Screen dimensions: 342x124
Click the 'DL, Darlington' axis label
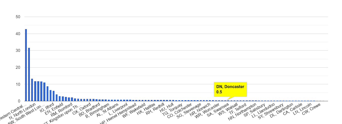[281, 110]
